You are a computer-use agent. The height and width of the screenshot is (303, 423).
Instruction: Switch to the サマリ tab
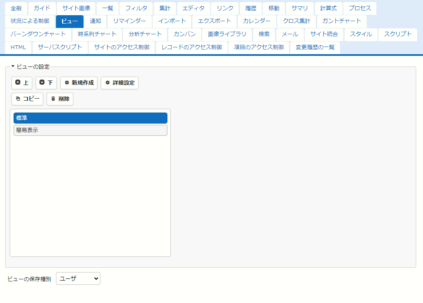pyautogui.click(x=300, y=8)
